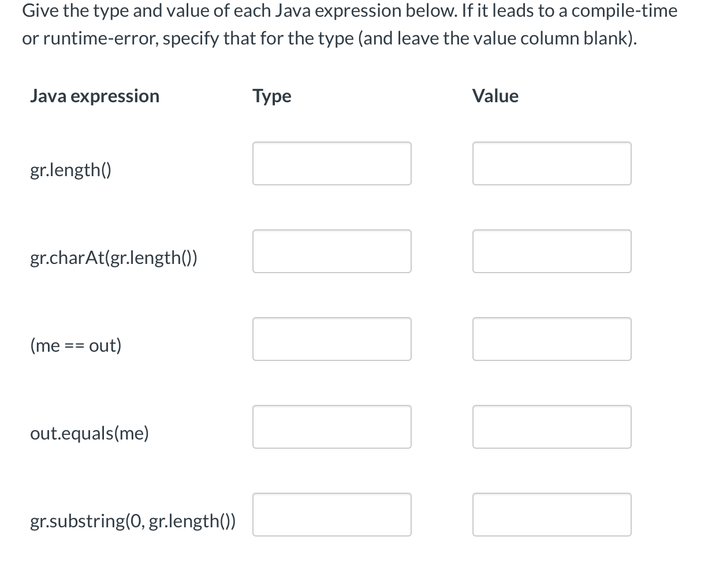This screenshot has height=566, width=708.
Task: Click the Type field for gr.length()
Action: pos(332,163)
